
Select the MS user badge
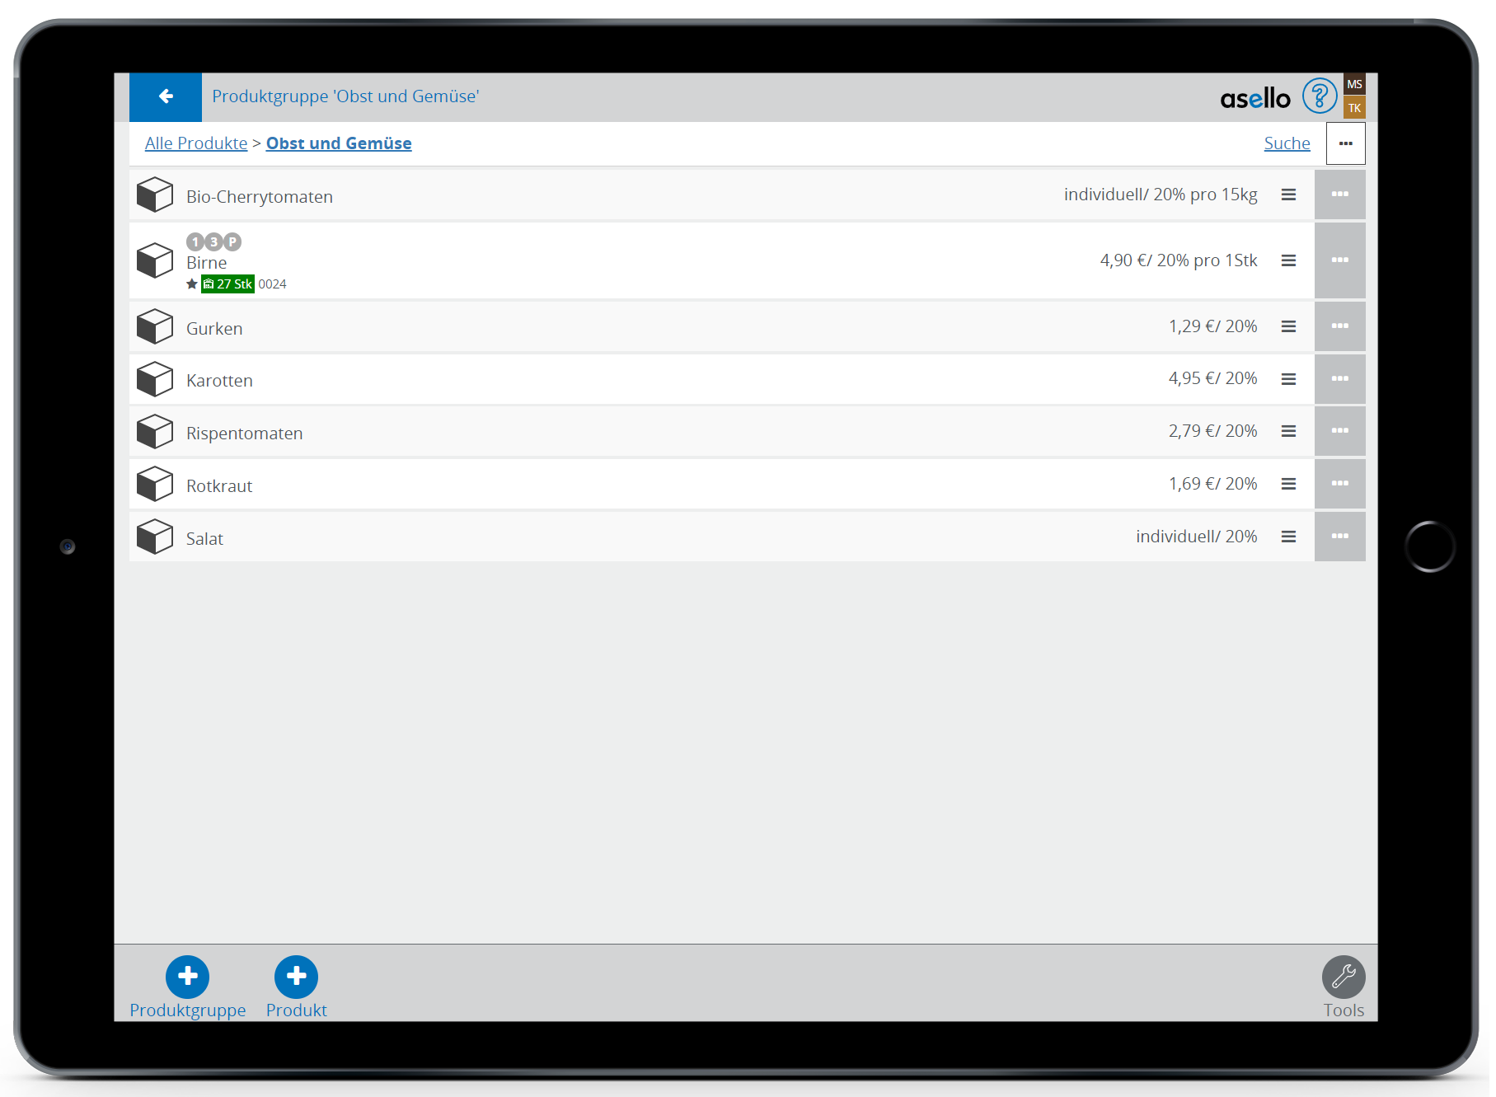[x=1354, y=84]
